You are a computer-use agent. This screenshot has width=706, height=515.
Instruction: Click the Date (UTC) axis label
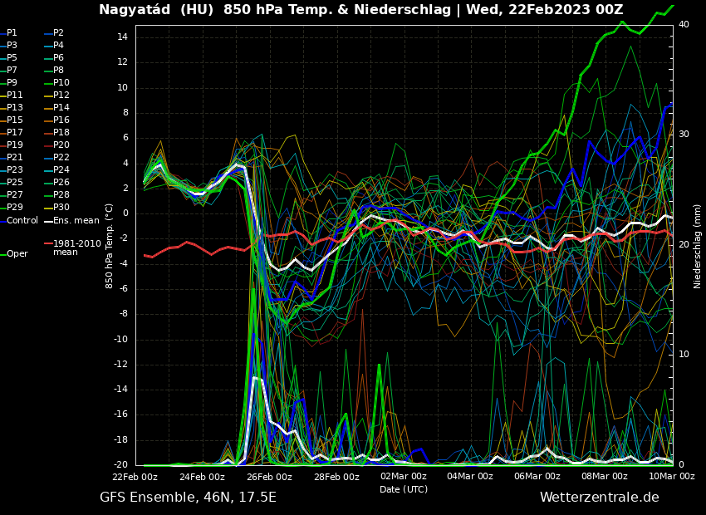[x=404, y=489]
